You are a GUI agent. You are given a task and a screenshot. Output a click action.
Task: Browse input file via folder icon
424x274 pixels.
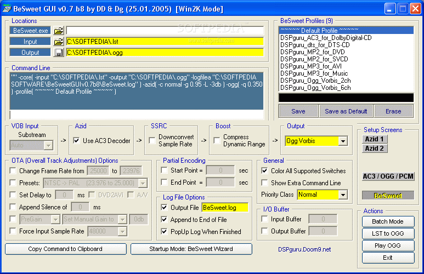(x=58, y=42)
